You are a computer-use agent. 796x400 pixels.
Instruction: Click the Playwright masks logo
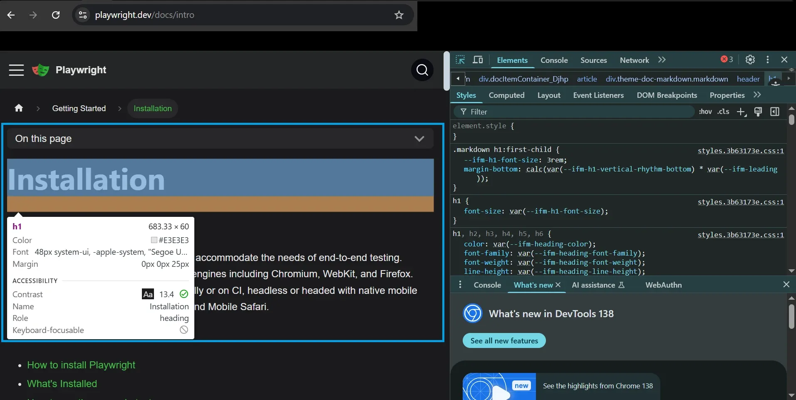[41, 70]
